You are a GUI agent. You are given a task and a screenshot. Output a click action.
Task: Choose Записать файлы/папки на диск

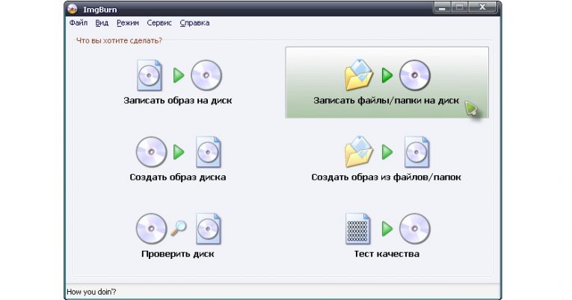(387, 82)
